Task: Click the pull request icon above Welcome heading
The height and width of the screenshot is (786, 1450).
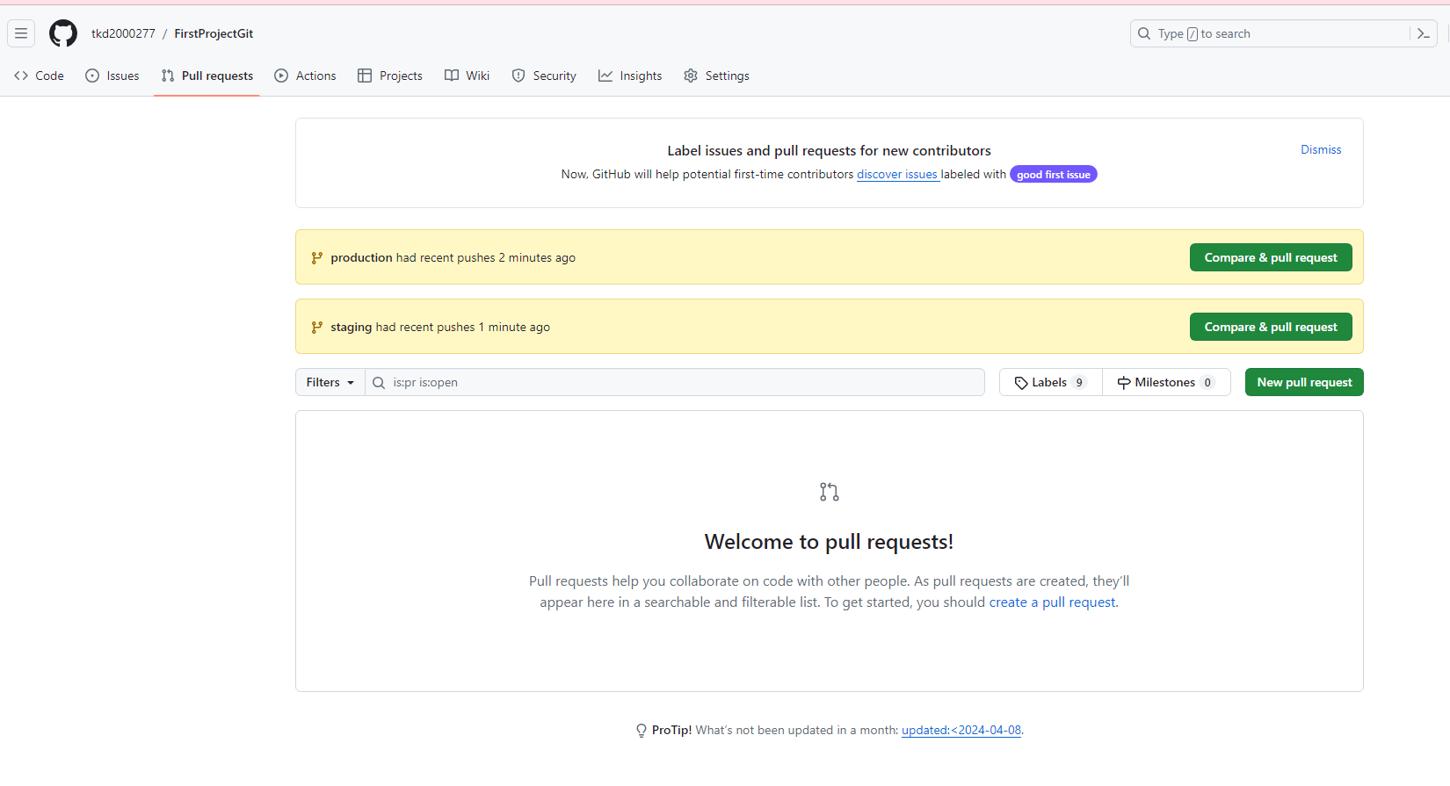Action: click(829, 492)
